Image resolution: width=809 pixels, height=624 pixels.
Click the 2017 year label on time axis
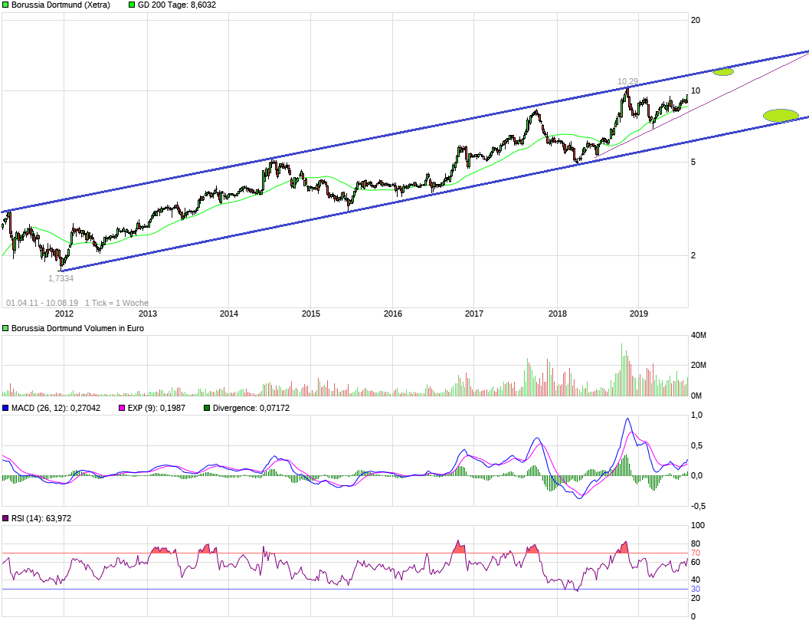coord(474,314)
